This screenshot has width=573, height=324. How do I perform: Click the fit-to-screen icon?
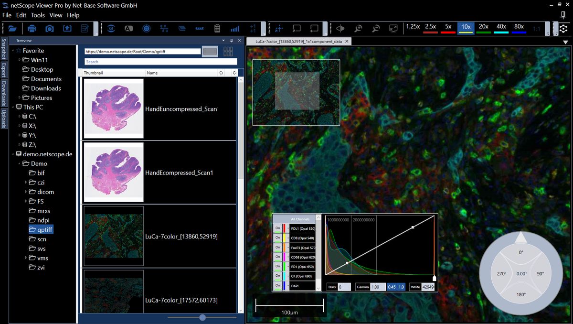coord(393,29)
